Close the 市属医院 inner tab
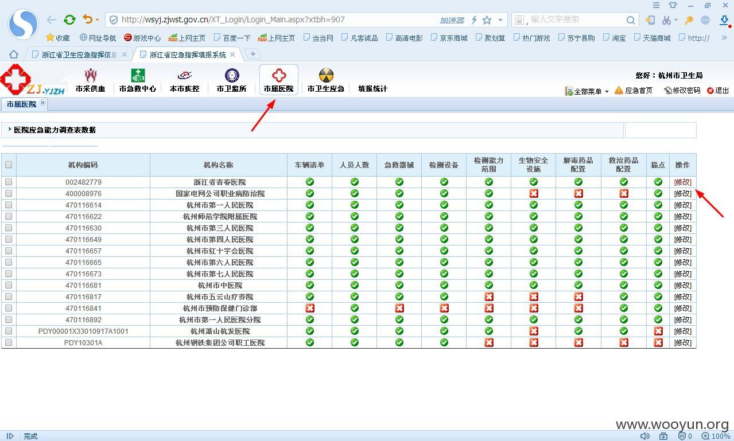 pyautogui.click(x=42, y=103)
